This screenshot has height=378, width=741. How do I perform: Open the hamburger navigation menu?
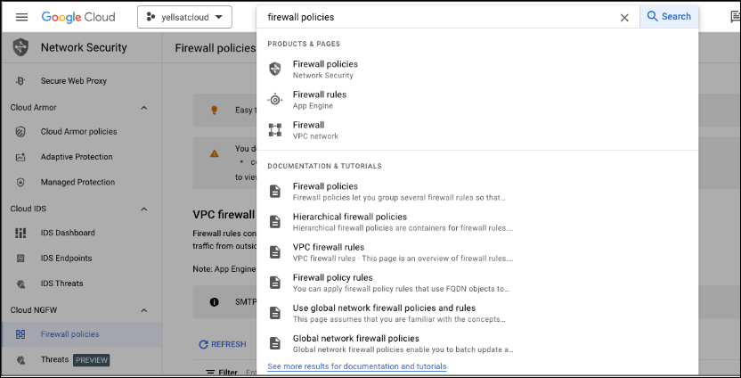[21, 17]
